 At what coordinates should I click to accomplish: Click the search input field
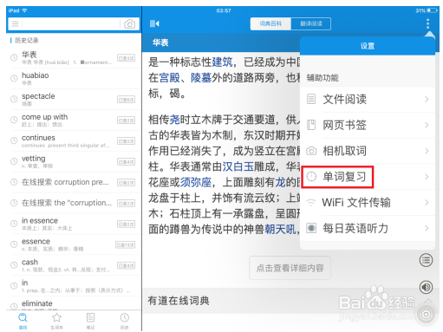point(71,23)
